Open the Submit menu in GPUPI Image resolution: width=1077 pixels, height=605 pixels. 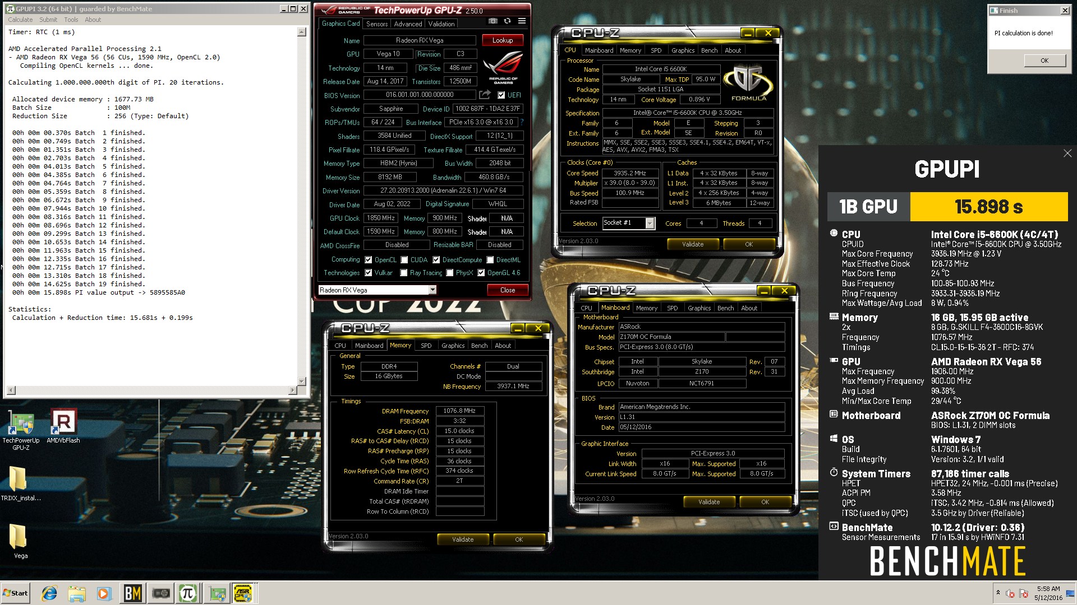[x=48, y=20]
